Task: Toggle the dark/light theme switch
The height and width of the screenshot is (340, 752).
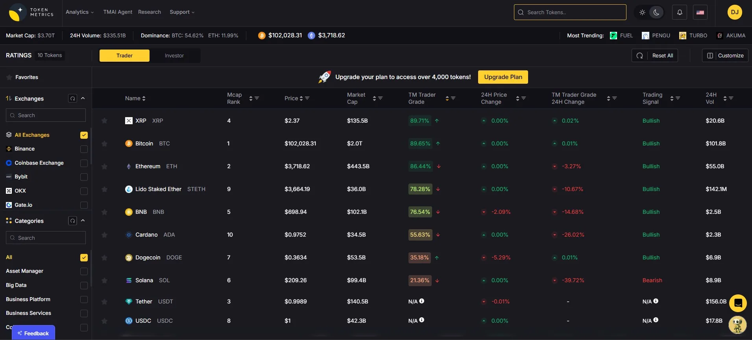Action: [649, 12]
